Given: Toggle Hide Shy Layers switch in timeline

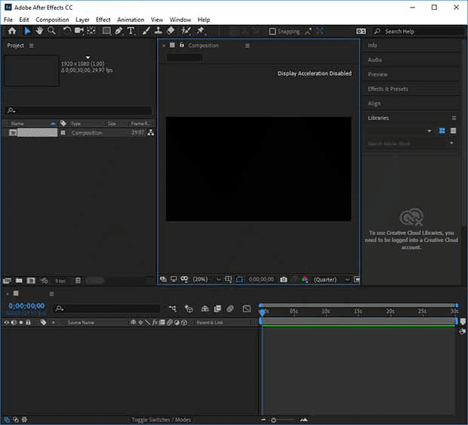Looking at the screenshot, I should click(x=205, y=309).
